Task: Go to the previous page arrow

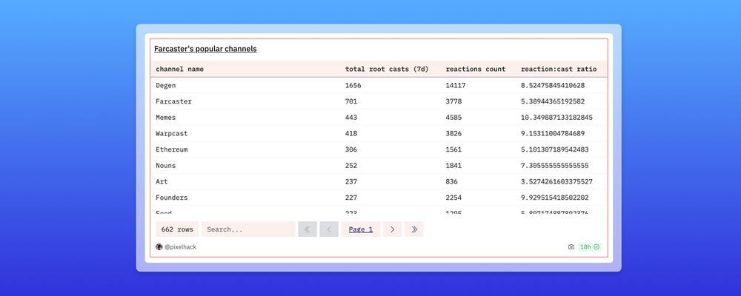Action: click(329, 229)
